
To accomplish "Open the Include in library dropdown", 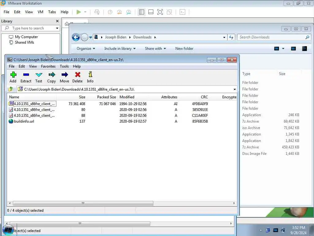I will pyautogui.click(x=120, y=49).
